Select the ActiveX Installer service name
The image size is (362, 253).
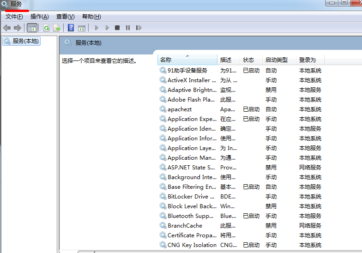click(192, 80)
